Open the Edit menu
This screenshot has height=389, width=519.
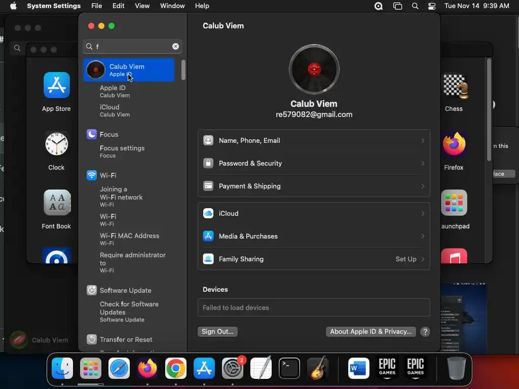(118, 6)
